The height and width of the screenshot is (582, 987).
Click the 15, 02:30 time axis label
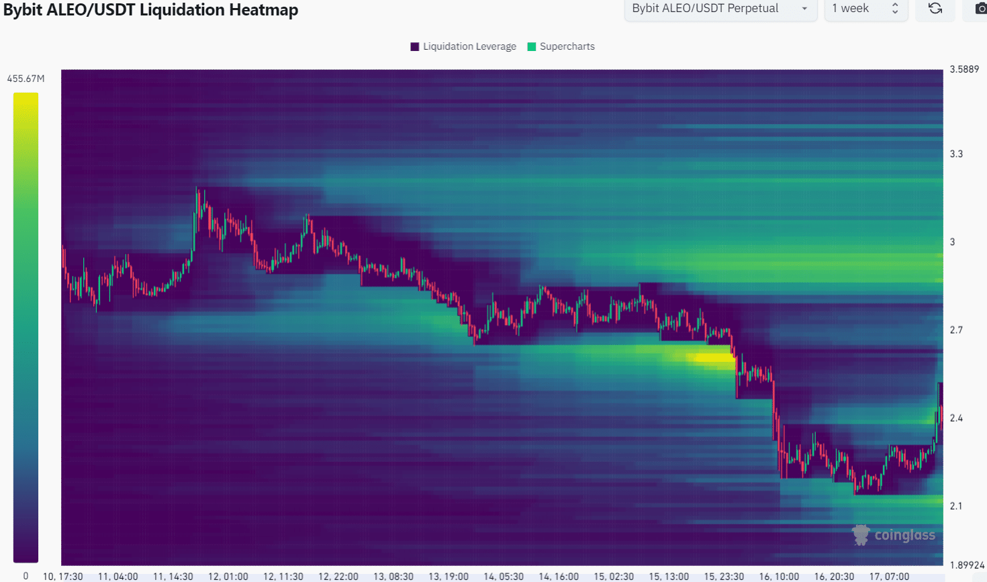614,577
